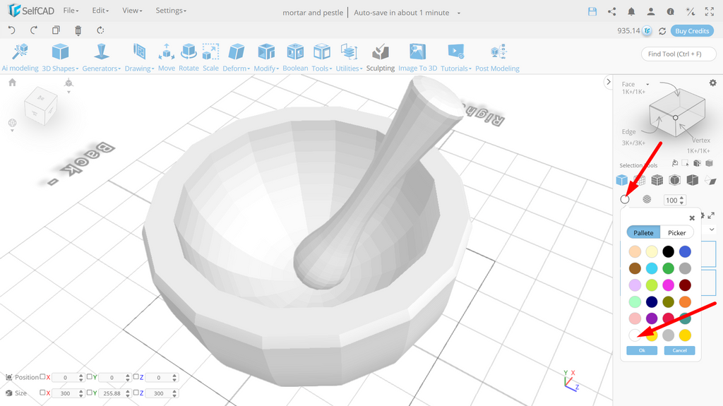Select the Scale tool
Viewport: 723px width, 406px height.
pyautogui.click(x=210, y=58)
